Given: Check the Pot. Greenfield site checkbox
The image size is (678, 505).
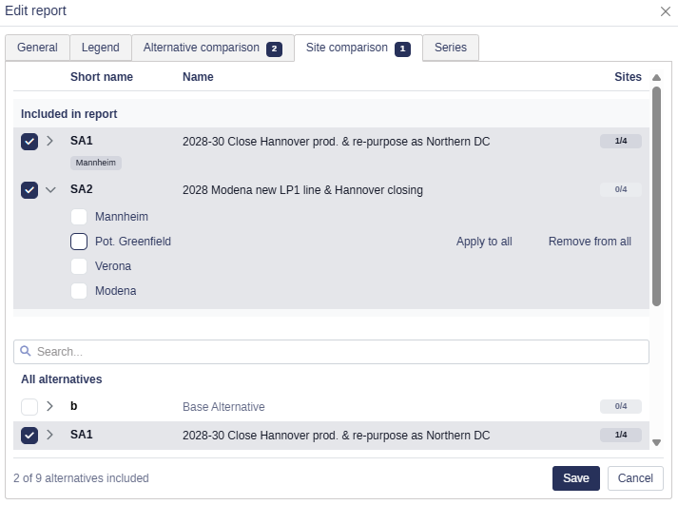Looking at the screenshot, I should [79, 242].
